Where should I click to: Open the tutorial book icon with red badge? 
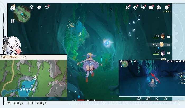point(47,7)
